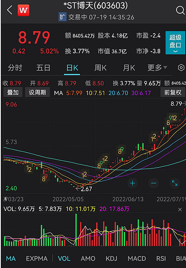Switch to 分时 tab
The width and height of the screenshot is (186, 268).
point(15,68)
